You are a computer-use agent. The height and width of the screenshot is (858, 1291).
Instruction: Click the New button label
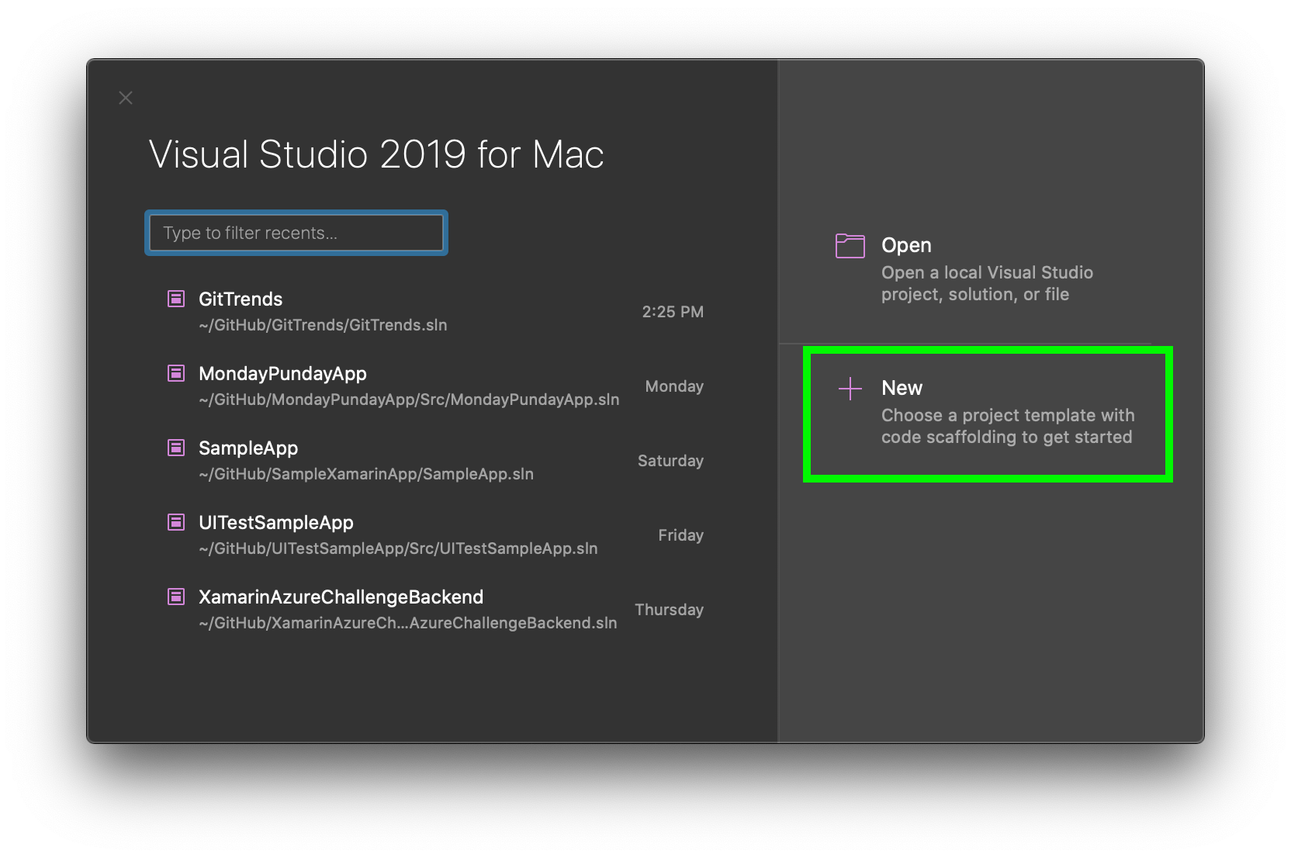902,388
